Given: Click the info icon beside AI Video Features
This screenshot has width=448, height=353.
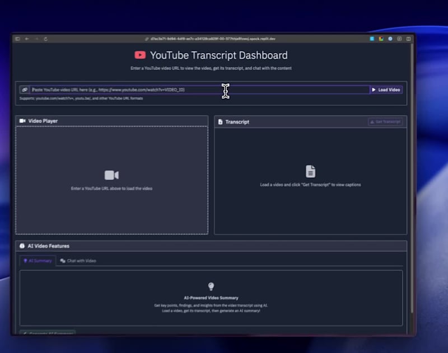Looking at the screenshot, I should (22, 246).
